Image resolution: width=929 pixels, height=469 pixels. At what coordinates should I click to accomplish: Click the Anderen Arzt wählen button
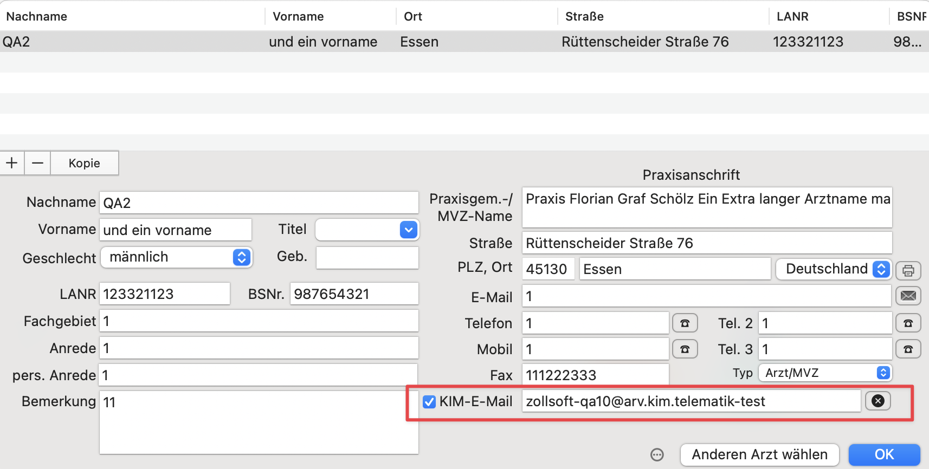[759, 454]
